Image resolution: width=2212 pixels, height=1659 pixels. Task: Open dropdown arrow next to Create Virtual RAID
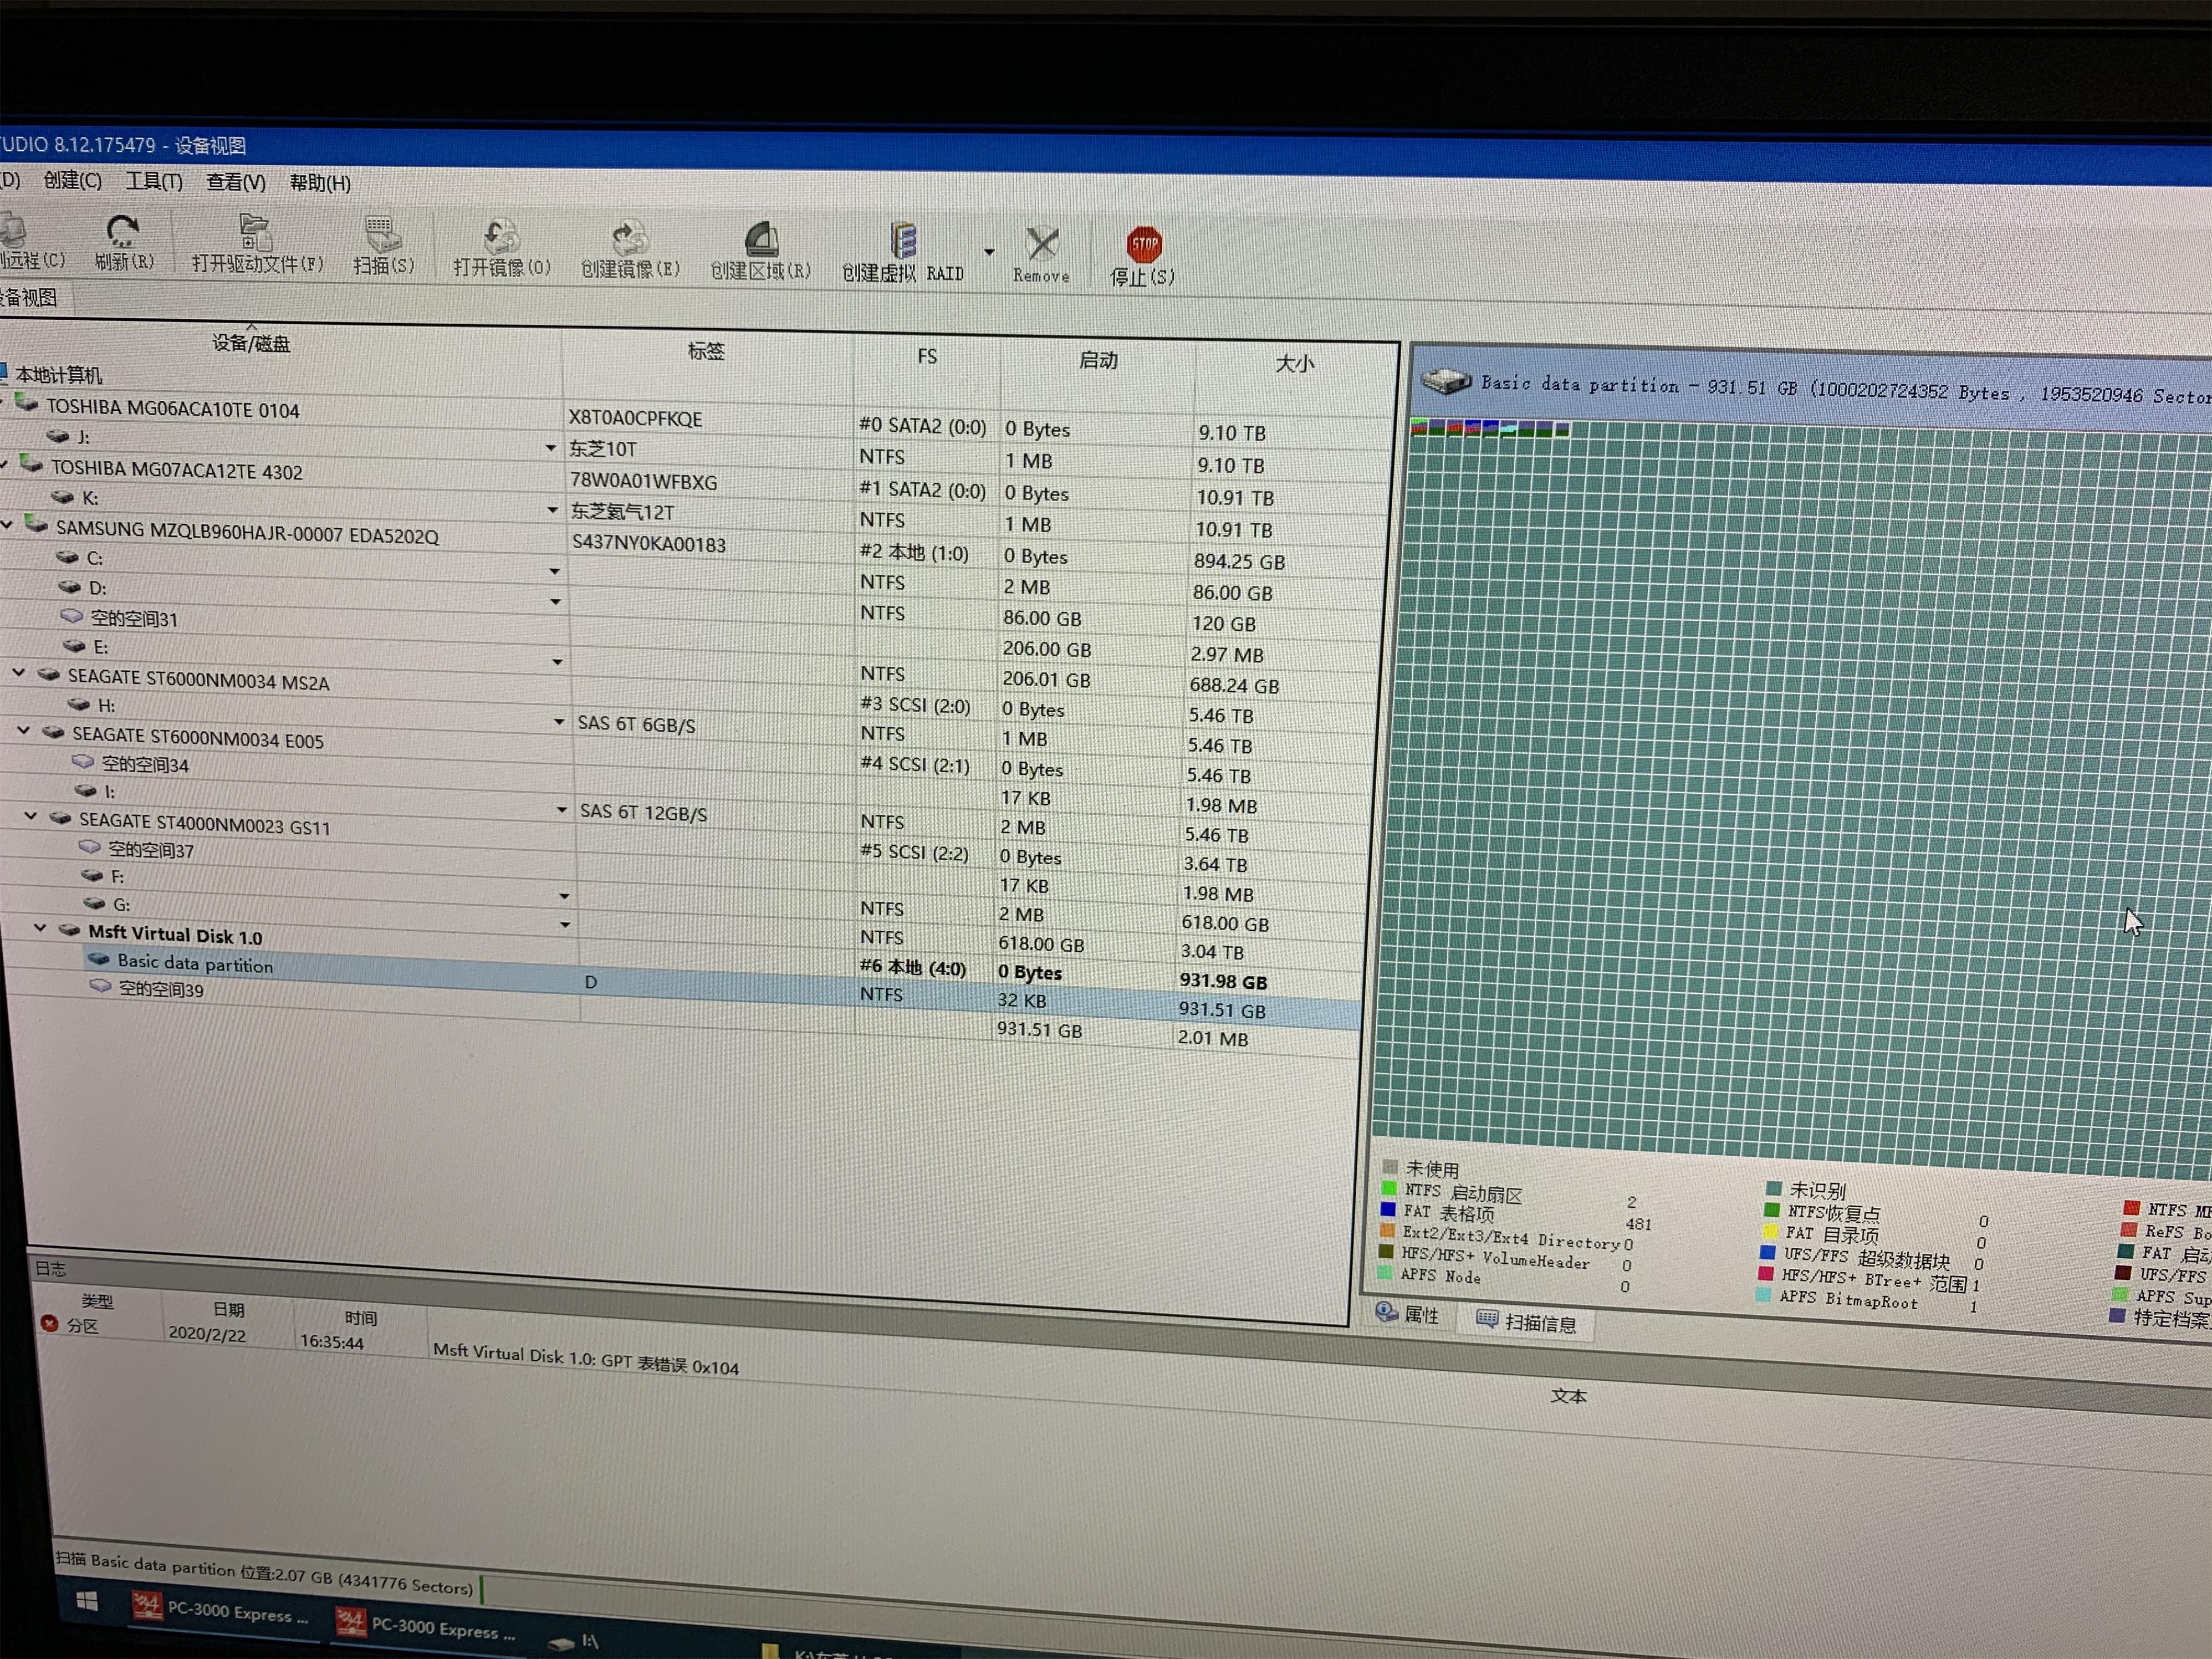point(989,252)
